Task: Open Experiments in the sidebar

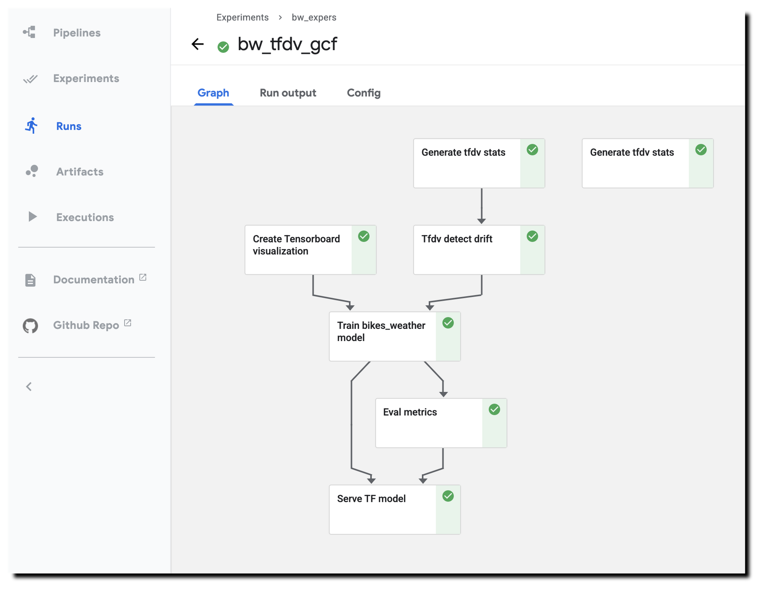Action: [x=86, y=78]
